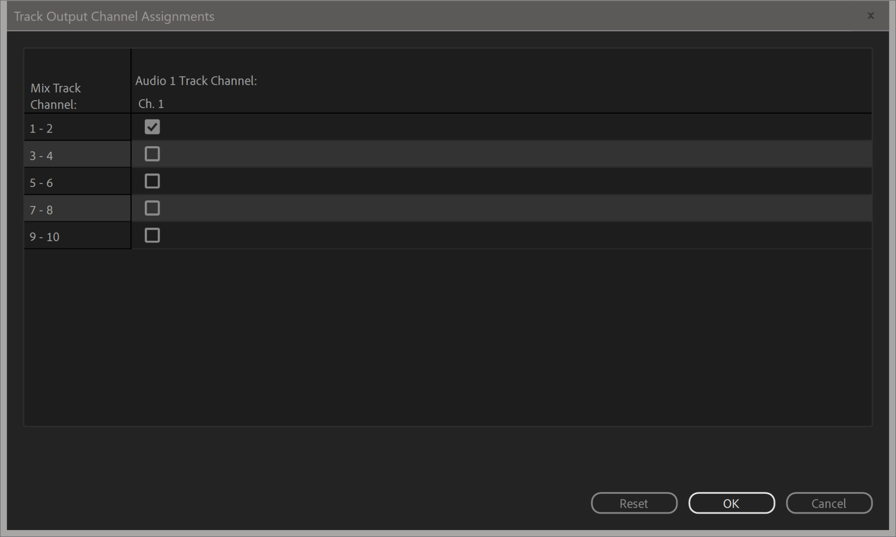Enable Ch. 1 assignment for channel 7-8
Image resolution: width=896 pixels, height=537 pixels.
coord(152,208)
